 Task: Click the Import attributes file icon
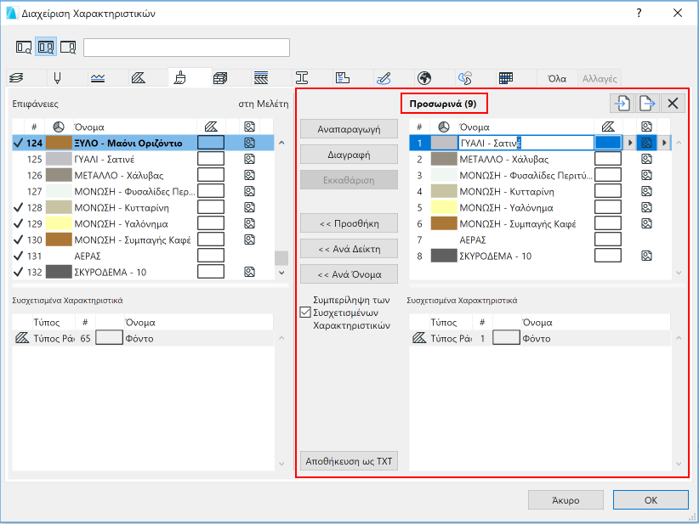(x=622, y=104)
